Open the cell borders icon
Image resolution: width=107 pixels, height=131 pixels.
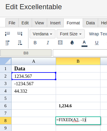click(60, 42)
